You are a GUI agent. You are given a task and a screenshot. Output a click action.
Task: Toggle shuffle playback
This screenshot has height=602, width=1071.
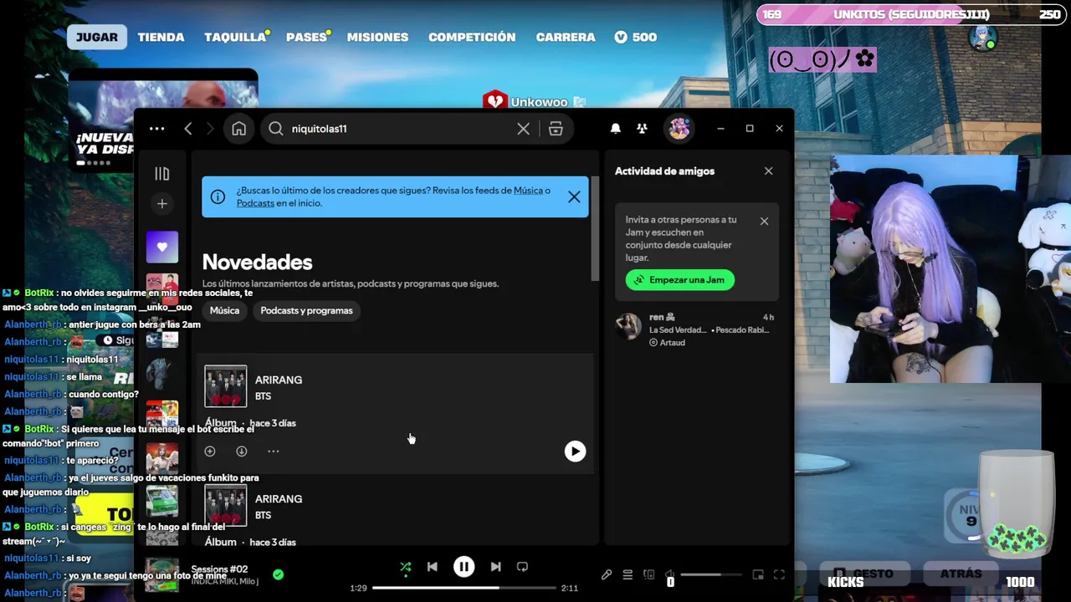[406, 567]
